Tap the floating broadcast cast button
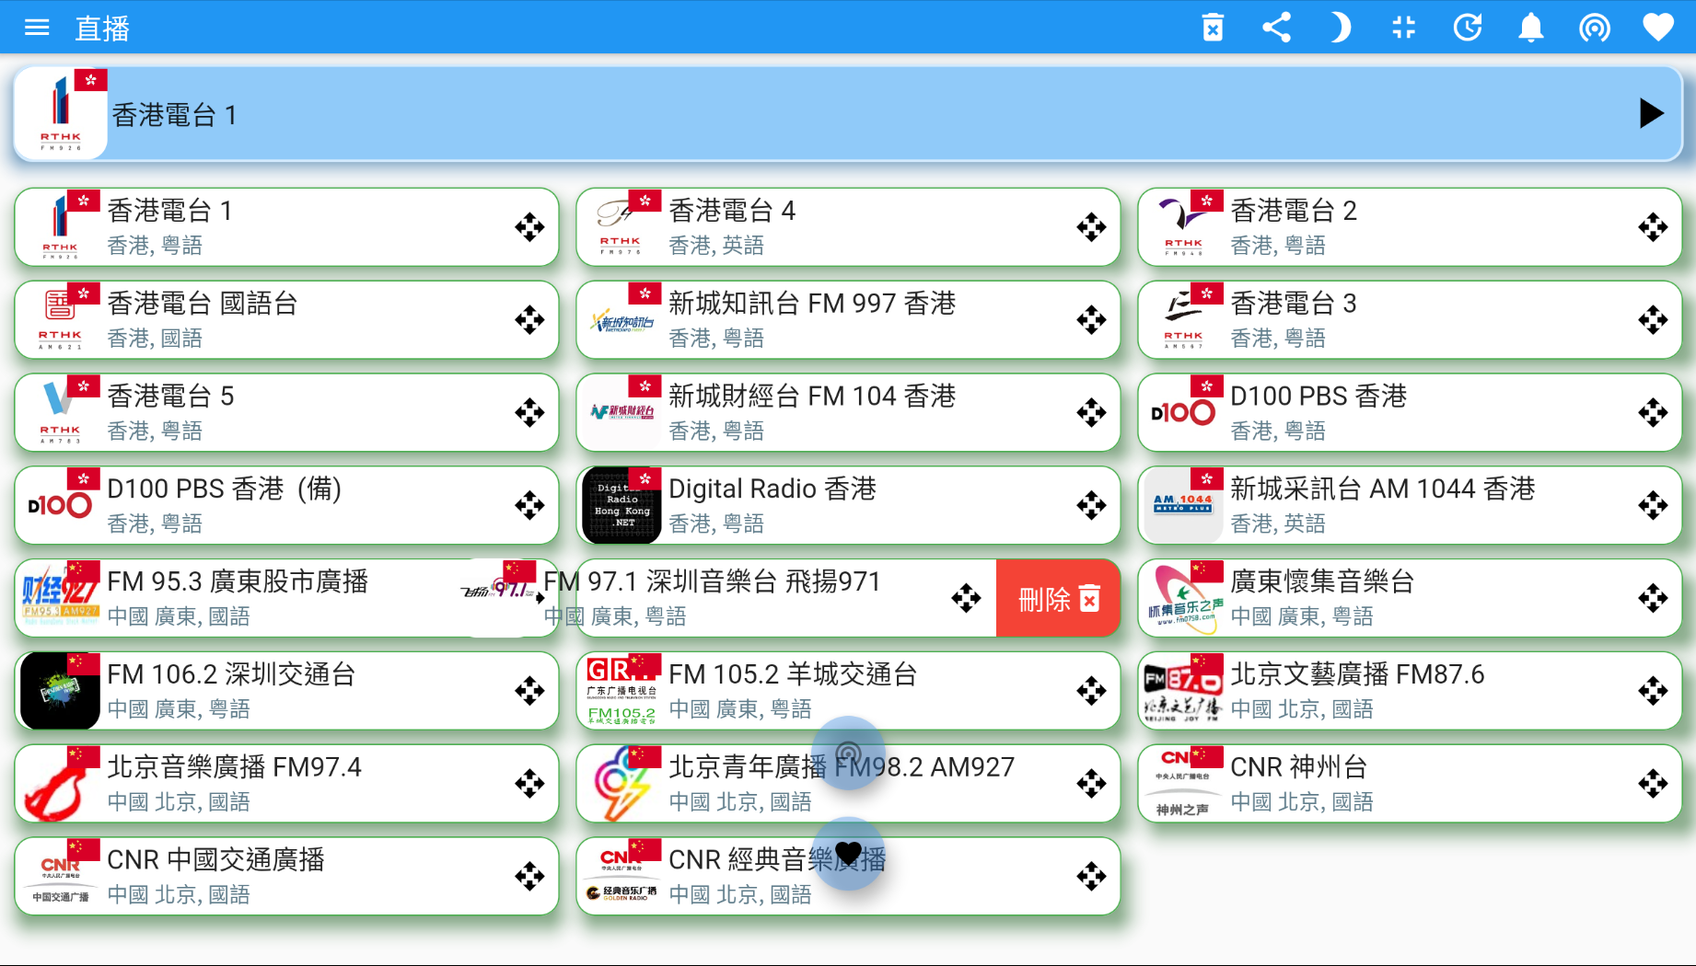 pos(849,753)
